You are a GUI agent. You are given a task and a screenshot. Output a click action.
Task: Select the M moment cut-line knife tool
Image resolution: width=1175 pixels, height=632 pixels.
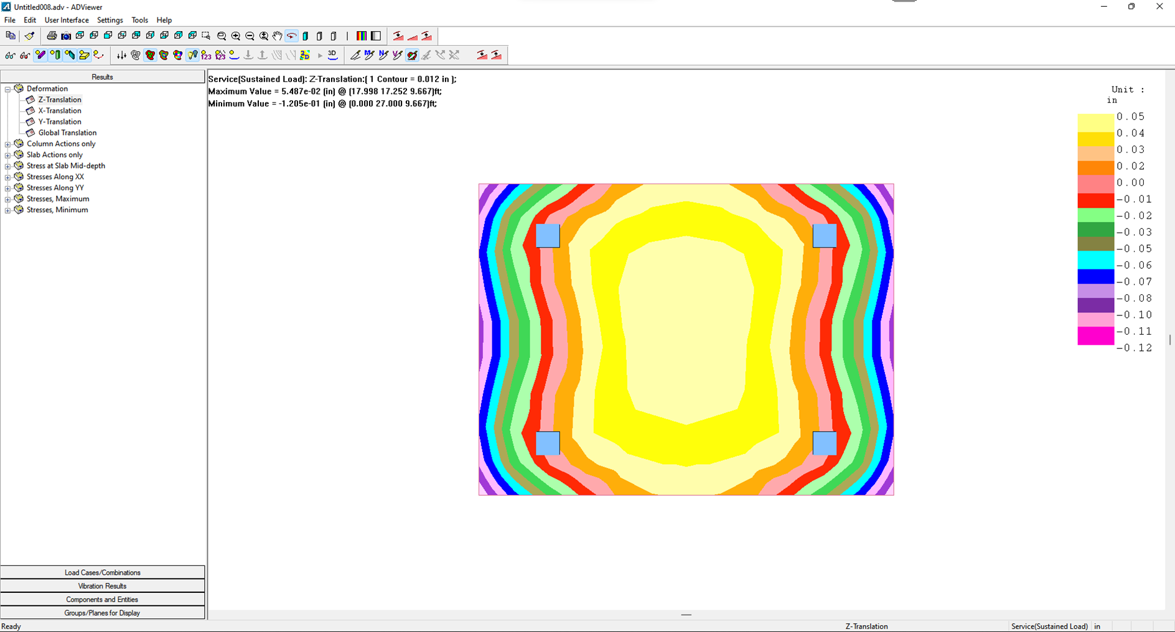click(x=369, y=55)
